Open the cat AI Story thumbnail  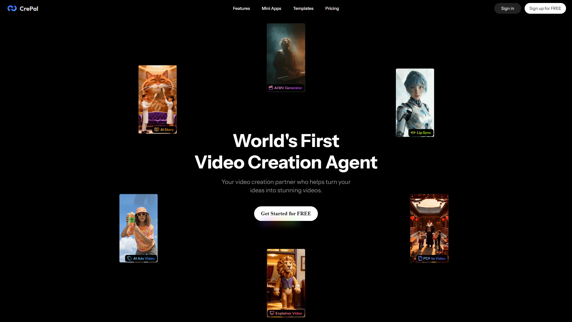pos(157,95)
